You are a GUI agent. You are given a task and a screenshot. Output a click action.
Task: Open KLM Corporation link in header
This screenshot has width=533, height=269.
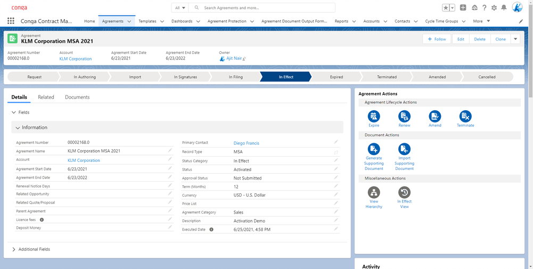tap(76, 59)
